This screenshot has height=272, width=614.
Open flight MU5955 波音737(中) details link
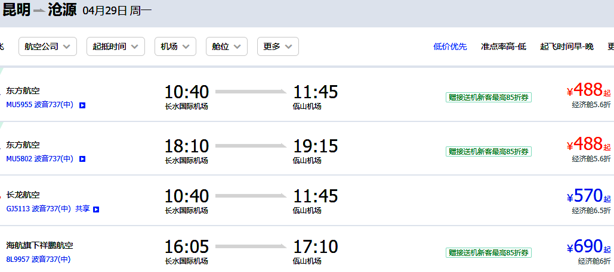click(40, 105)
